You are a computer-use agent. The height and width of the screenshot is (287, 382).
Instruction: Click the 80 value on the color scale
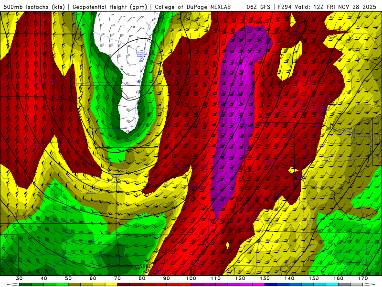click(142, 278)
